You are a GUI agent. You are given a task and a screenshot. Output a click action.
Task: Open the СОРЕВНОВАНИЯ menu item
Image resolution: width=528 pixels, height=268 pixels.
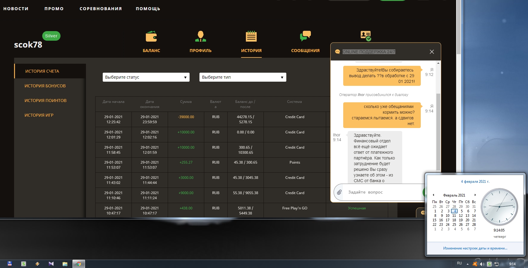point(101,9)
